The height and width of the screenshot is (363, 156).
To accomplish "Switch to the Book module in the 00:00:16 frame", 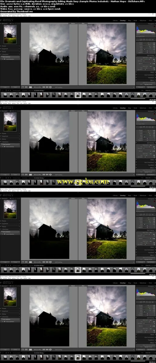I will [135, 108].
